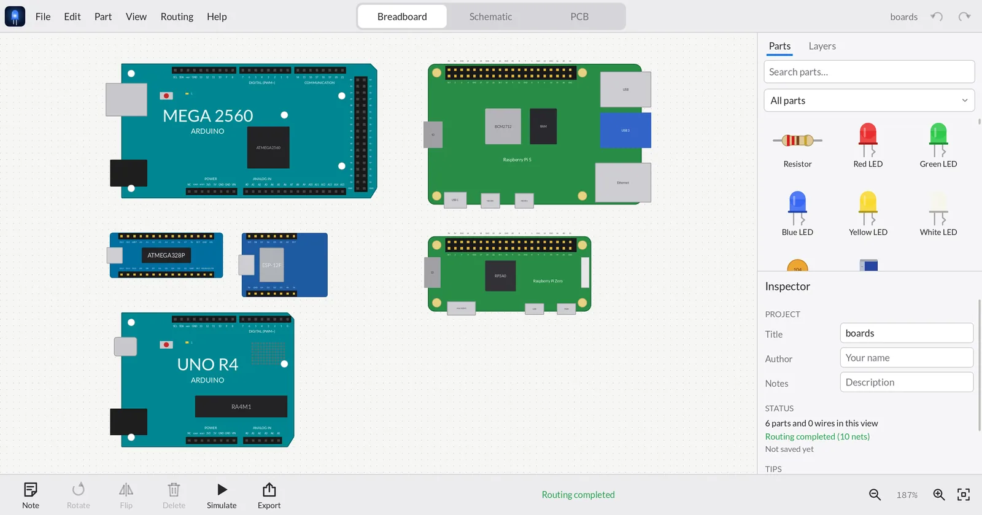982x515 pixels.
Task: Open the Part menu
Action: (103, 17)
